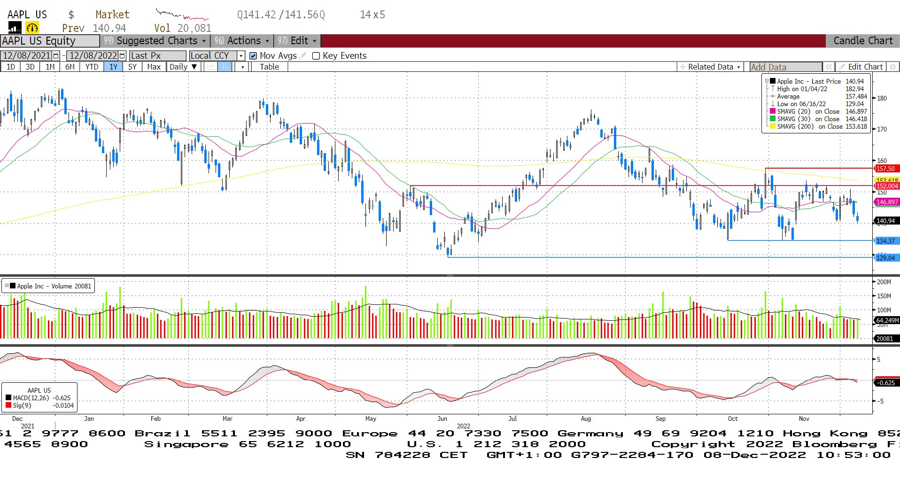Click the Low on 06/16/22 legend row
The width and height of the screenshot is (900, 481).
coord(818,104)
